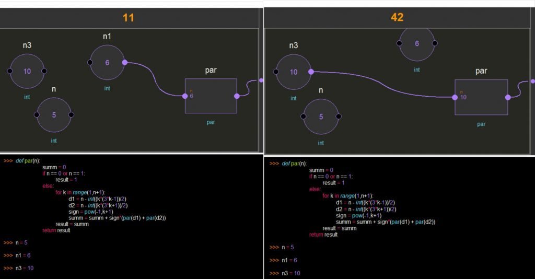Image resolution: width=535 pixels, height=279 pixels.
Task: Click the n3 node's purple output port in right graph
Action: pyautogui.click(x=311, y=72)
